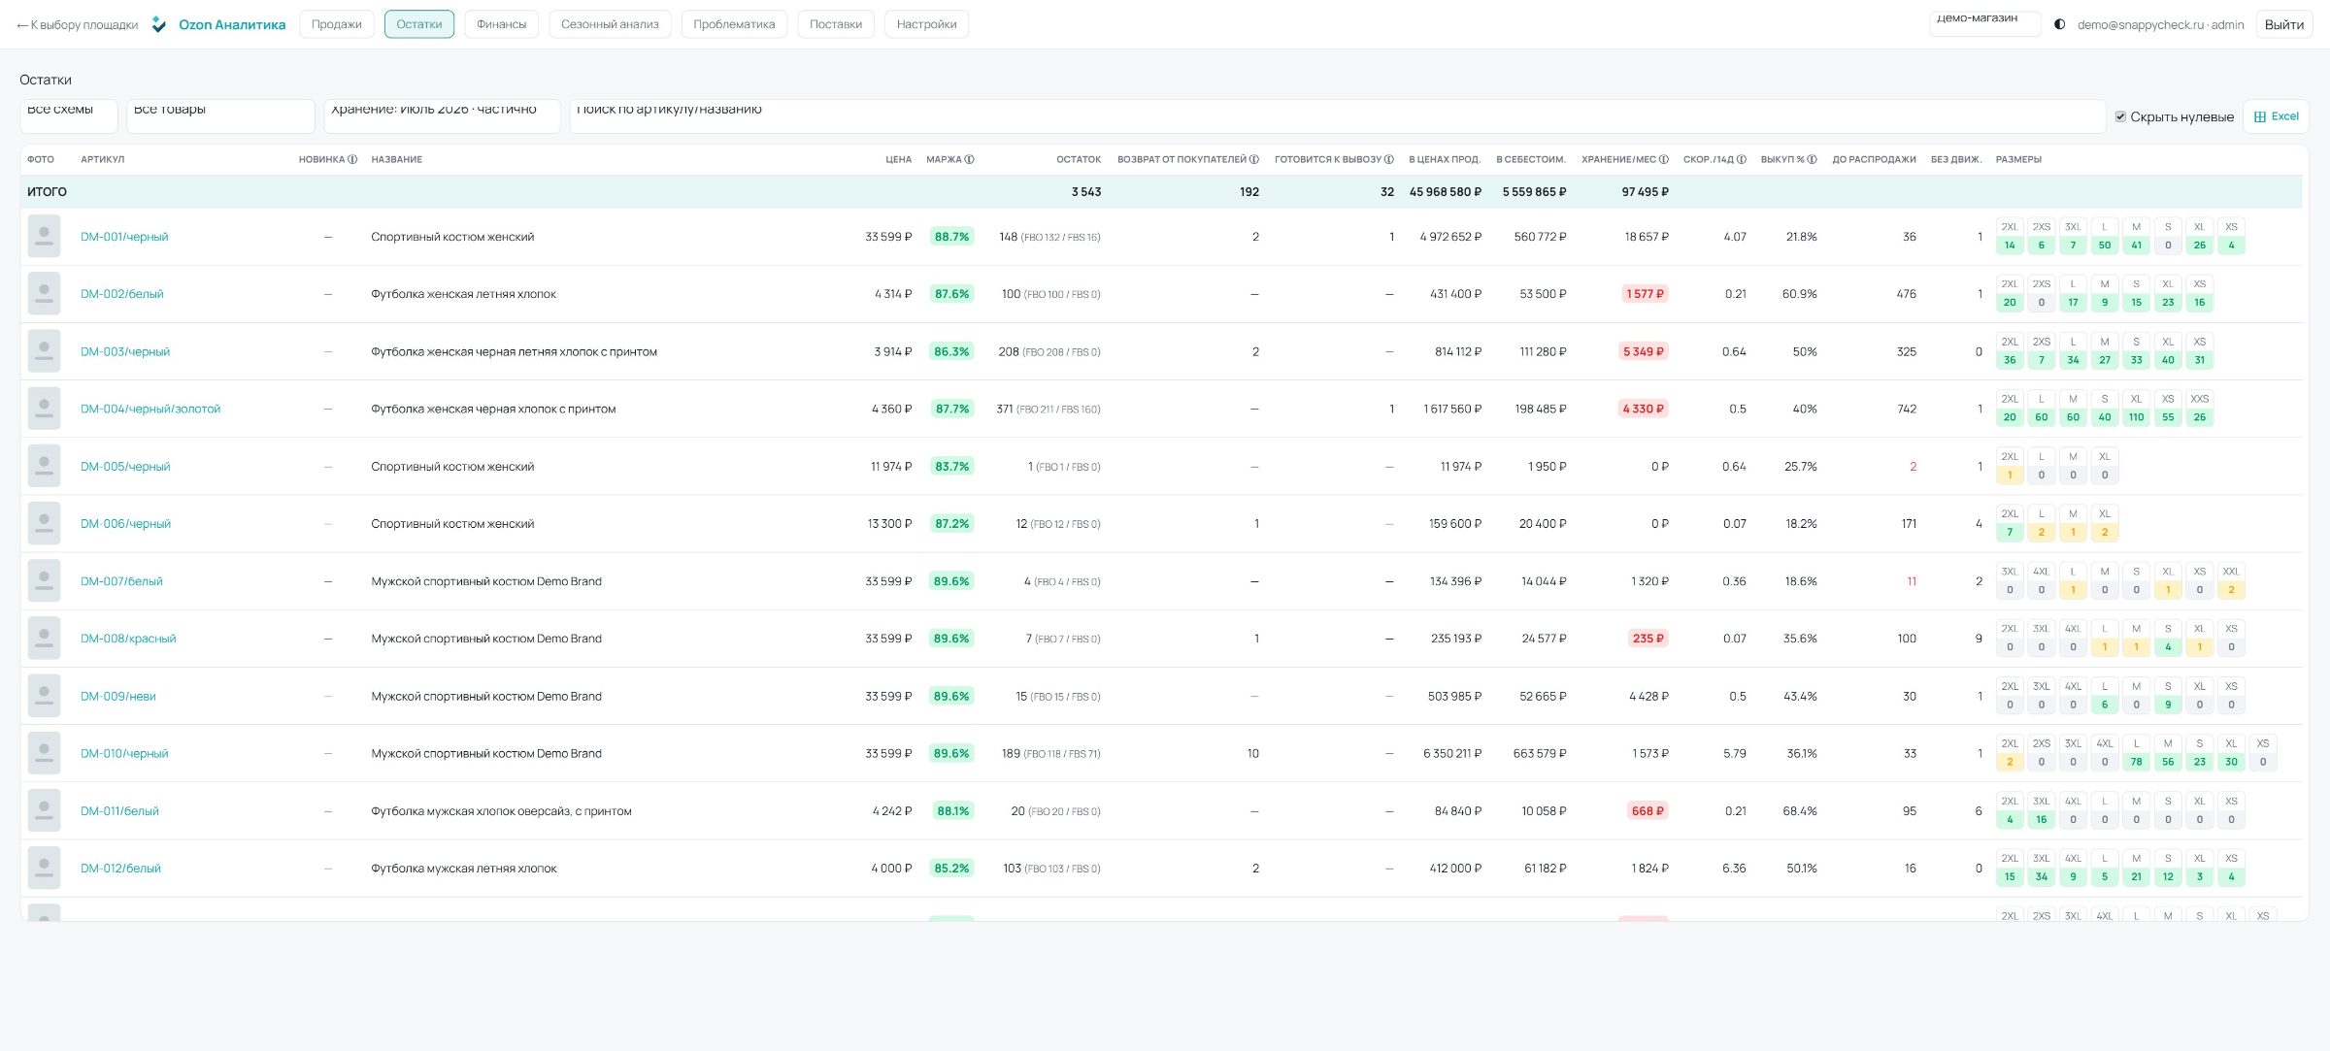Open the Все схемы dropdown

(x=69, y=115)
